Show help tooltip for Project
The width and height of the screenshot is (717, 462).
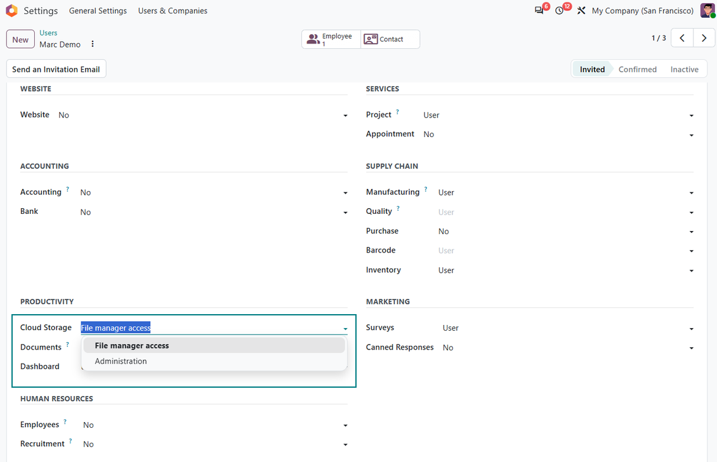[397, 112]
